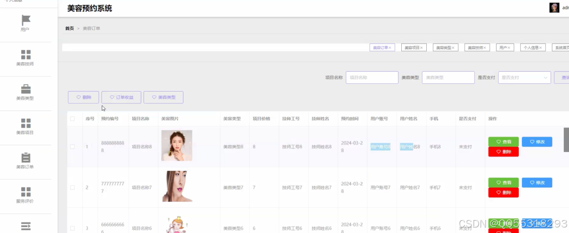Click the vertical scrollbar handle at right

pyautogui.click(x=566, y=139)
